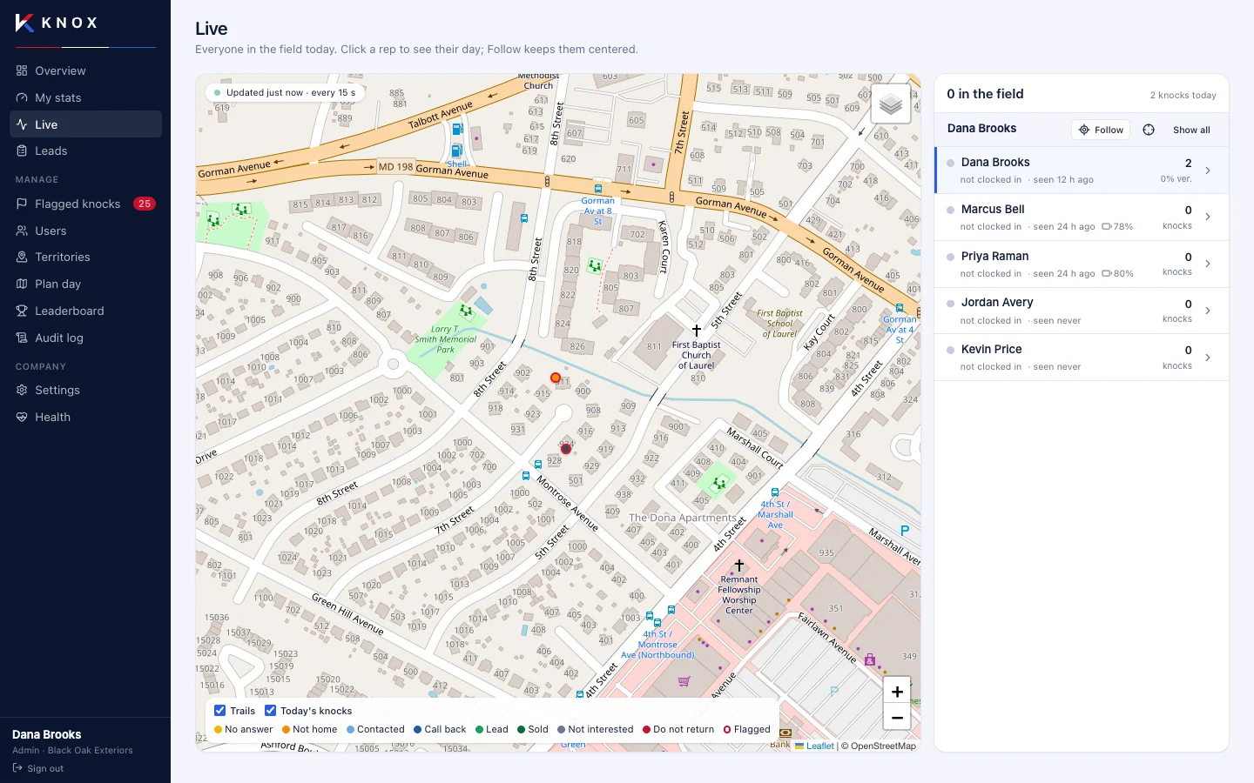Image resolution: width=1254 pixels, height=783 pixels.
Task: Go to the Territories page
Action: click(85, 257)
